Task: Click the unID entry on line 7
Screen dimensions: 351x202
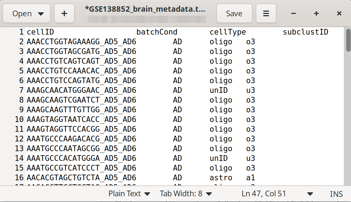Action: click(x=219, y=90)
